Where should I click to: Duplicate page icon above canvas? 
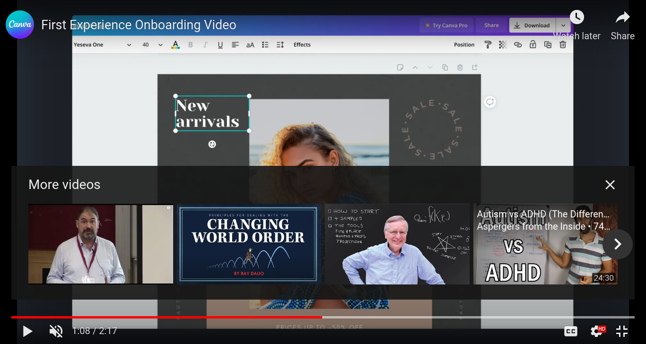coord(445,68)
